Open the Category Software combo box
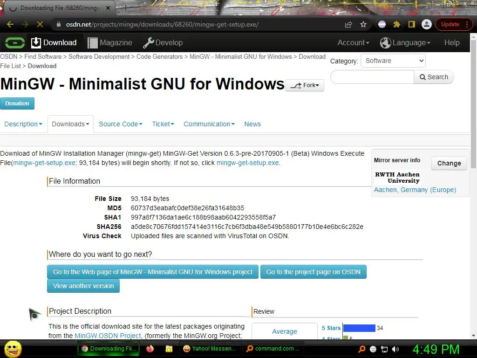Viewport: 477px width, 358px height. [x=393, y=61]
